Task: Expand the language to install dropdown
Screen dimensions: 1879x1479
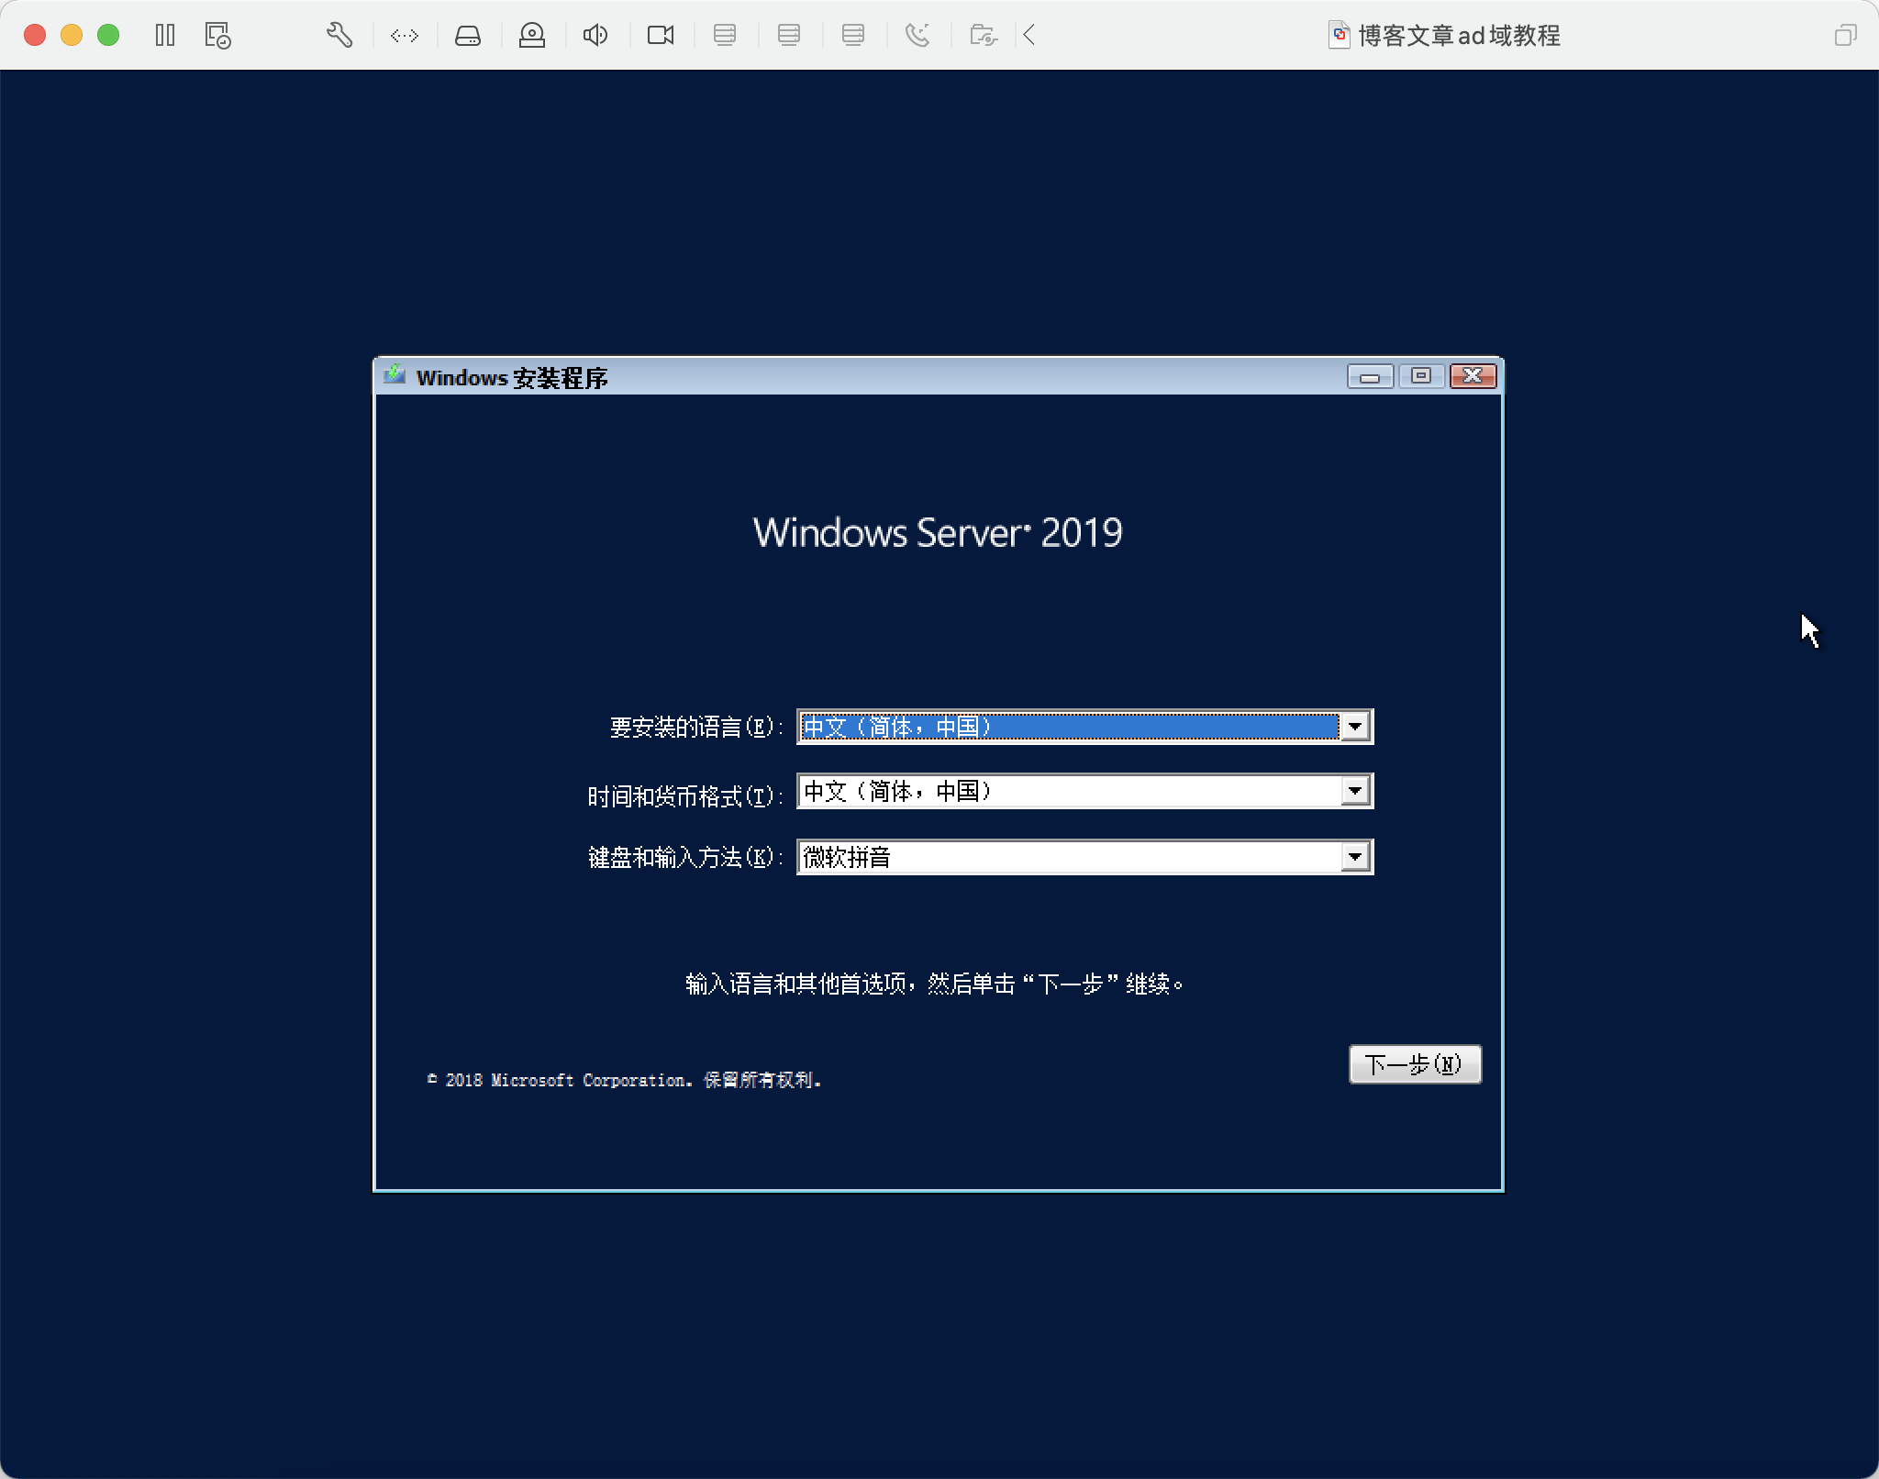Action: 1355,727
